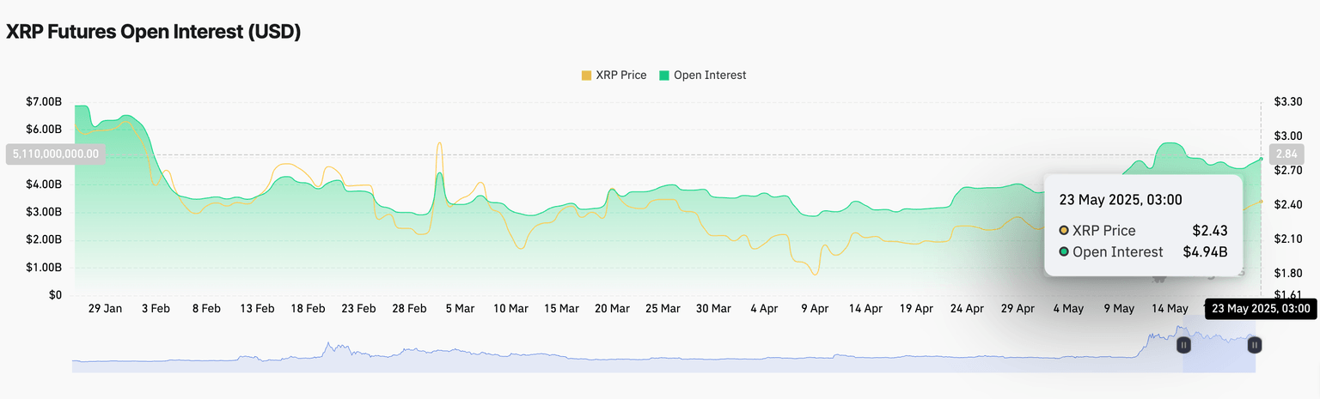Click the 9 Apr x-axis date label
The width and height of the screenshot is (1320, 399).
(x=815, y=309)
